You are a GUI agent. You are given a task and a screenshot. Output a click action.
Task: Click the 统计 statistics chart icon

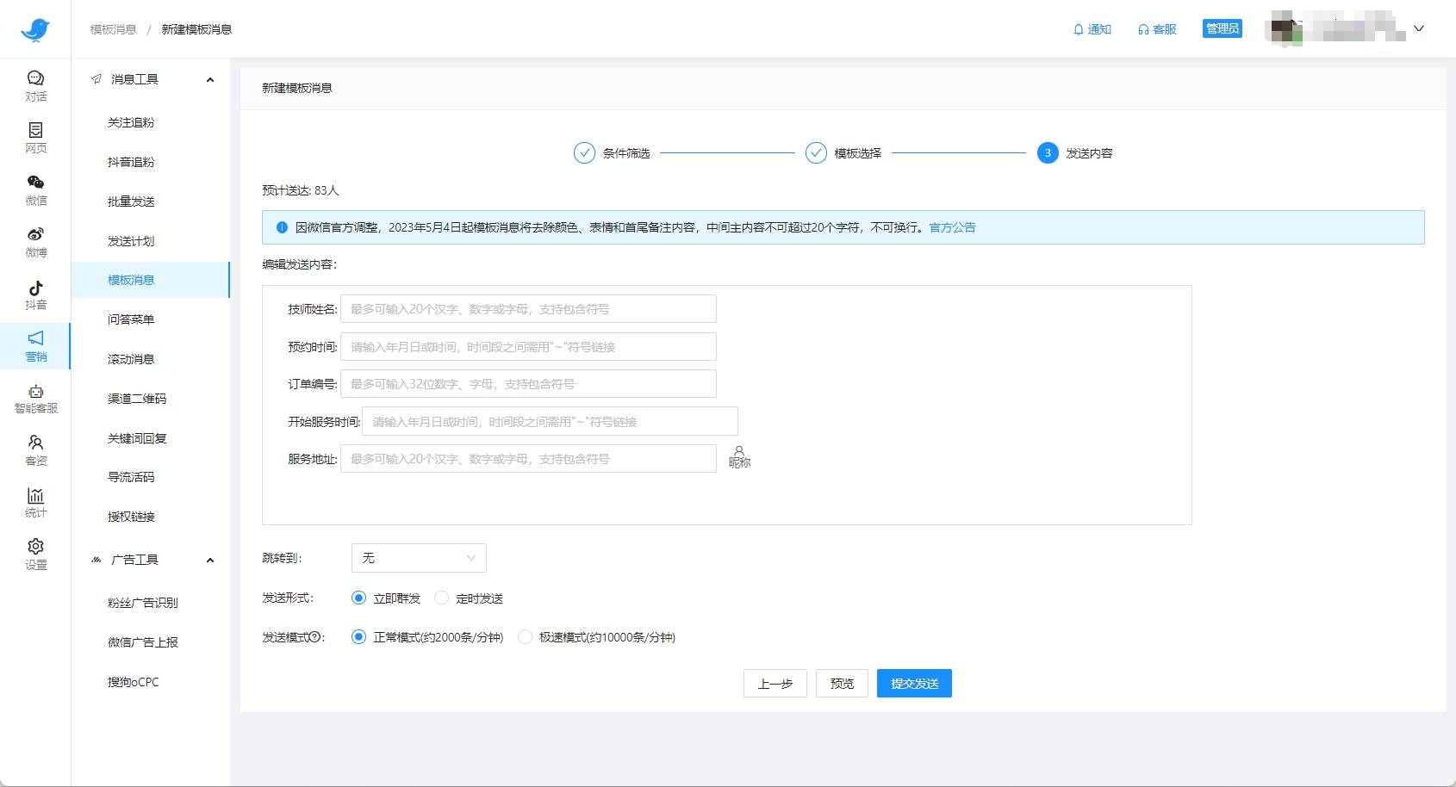click(35, 496)
